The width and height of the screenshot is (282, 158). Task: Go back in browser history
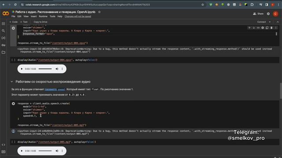[x=4, y=5]
